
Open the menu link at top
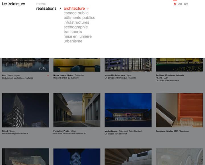click(41, 4)
